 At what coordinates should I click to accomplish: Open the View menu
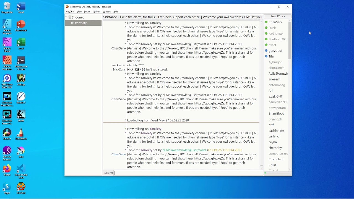[x=79, y=12]
